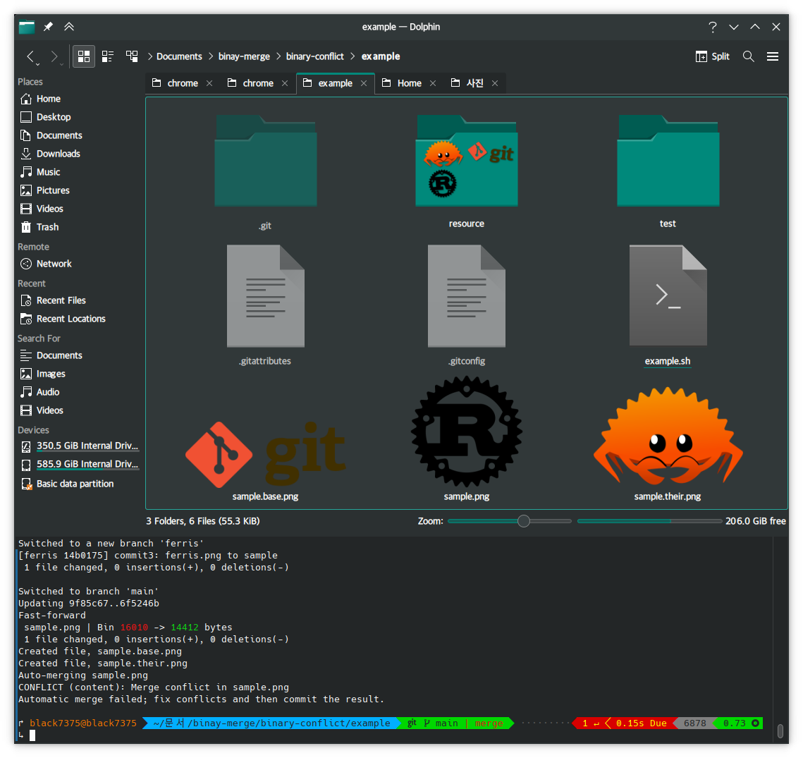Image resolution: width=803 pixels, height=758 pixels.
Task: Open forward history dropdown arrow
Action: (61, 64)
